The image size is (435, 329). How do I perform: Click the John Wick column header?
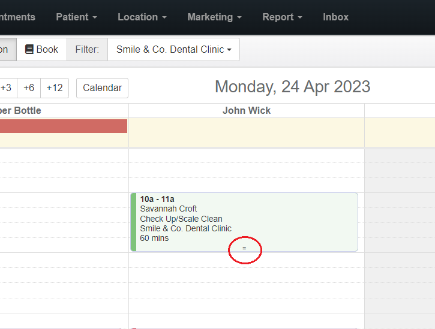point(246,110)
